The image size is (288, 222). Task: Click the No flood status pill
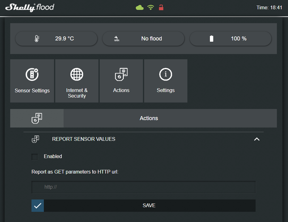point(143,39)
